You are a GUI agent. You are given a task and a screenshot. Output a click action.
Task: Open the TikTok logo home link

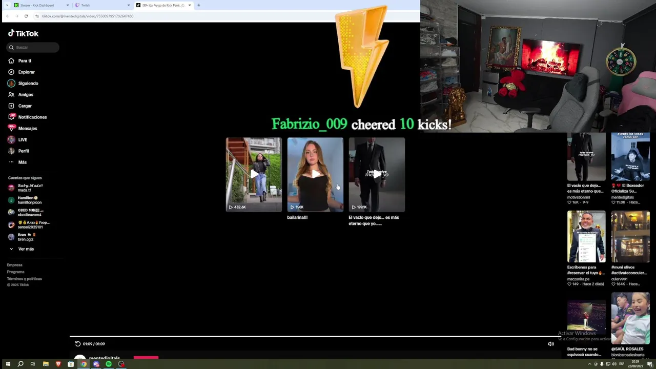(23, 33)
